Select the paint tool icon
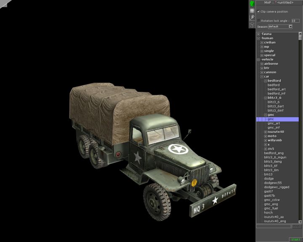Screen dimensions: 303x242 coord(252,17)
